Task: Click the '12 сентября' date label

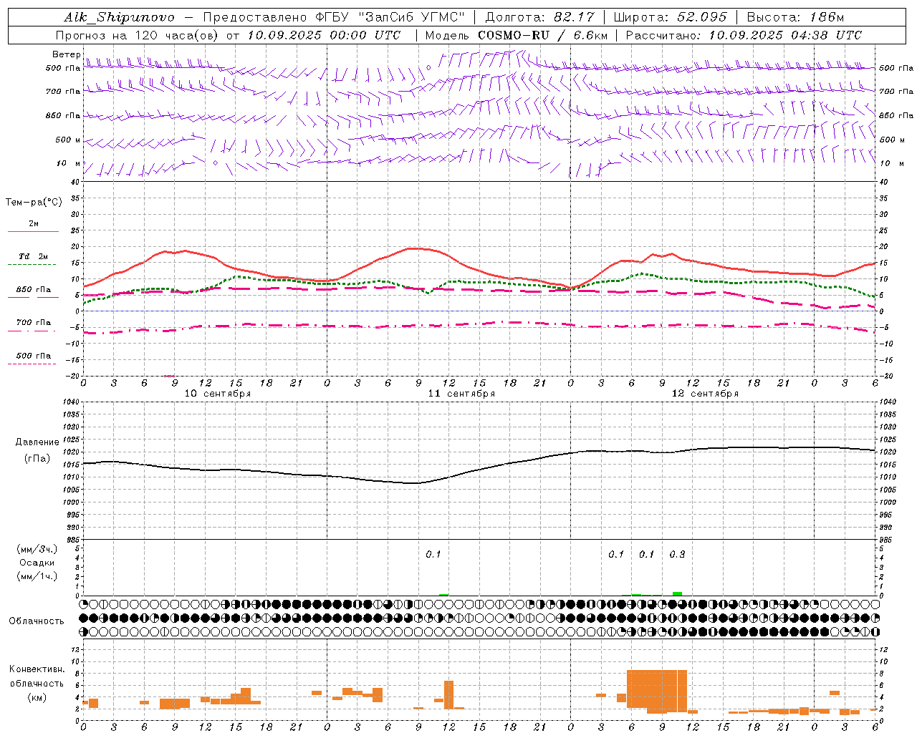Action: pyautogui.click(x=705, y=394)
